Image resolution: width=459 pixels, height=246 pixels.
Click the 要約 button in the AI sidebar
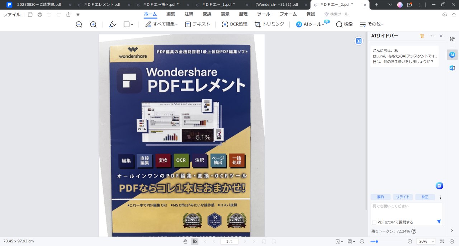tap(380, 197)
